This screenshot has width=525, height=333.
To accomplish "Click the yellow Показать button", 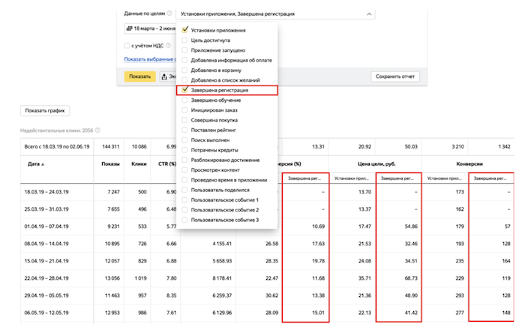I will pos(140,76).
